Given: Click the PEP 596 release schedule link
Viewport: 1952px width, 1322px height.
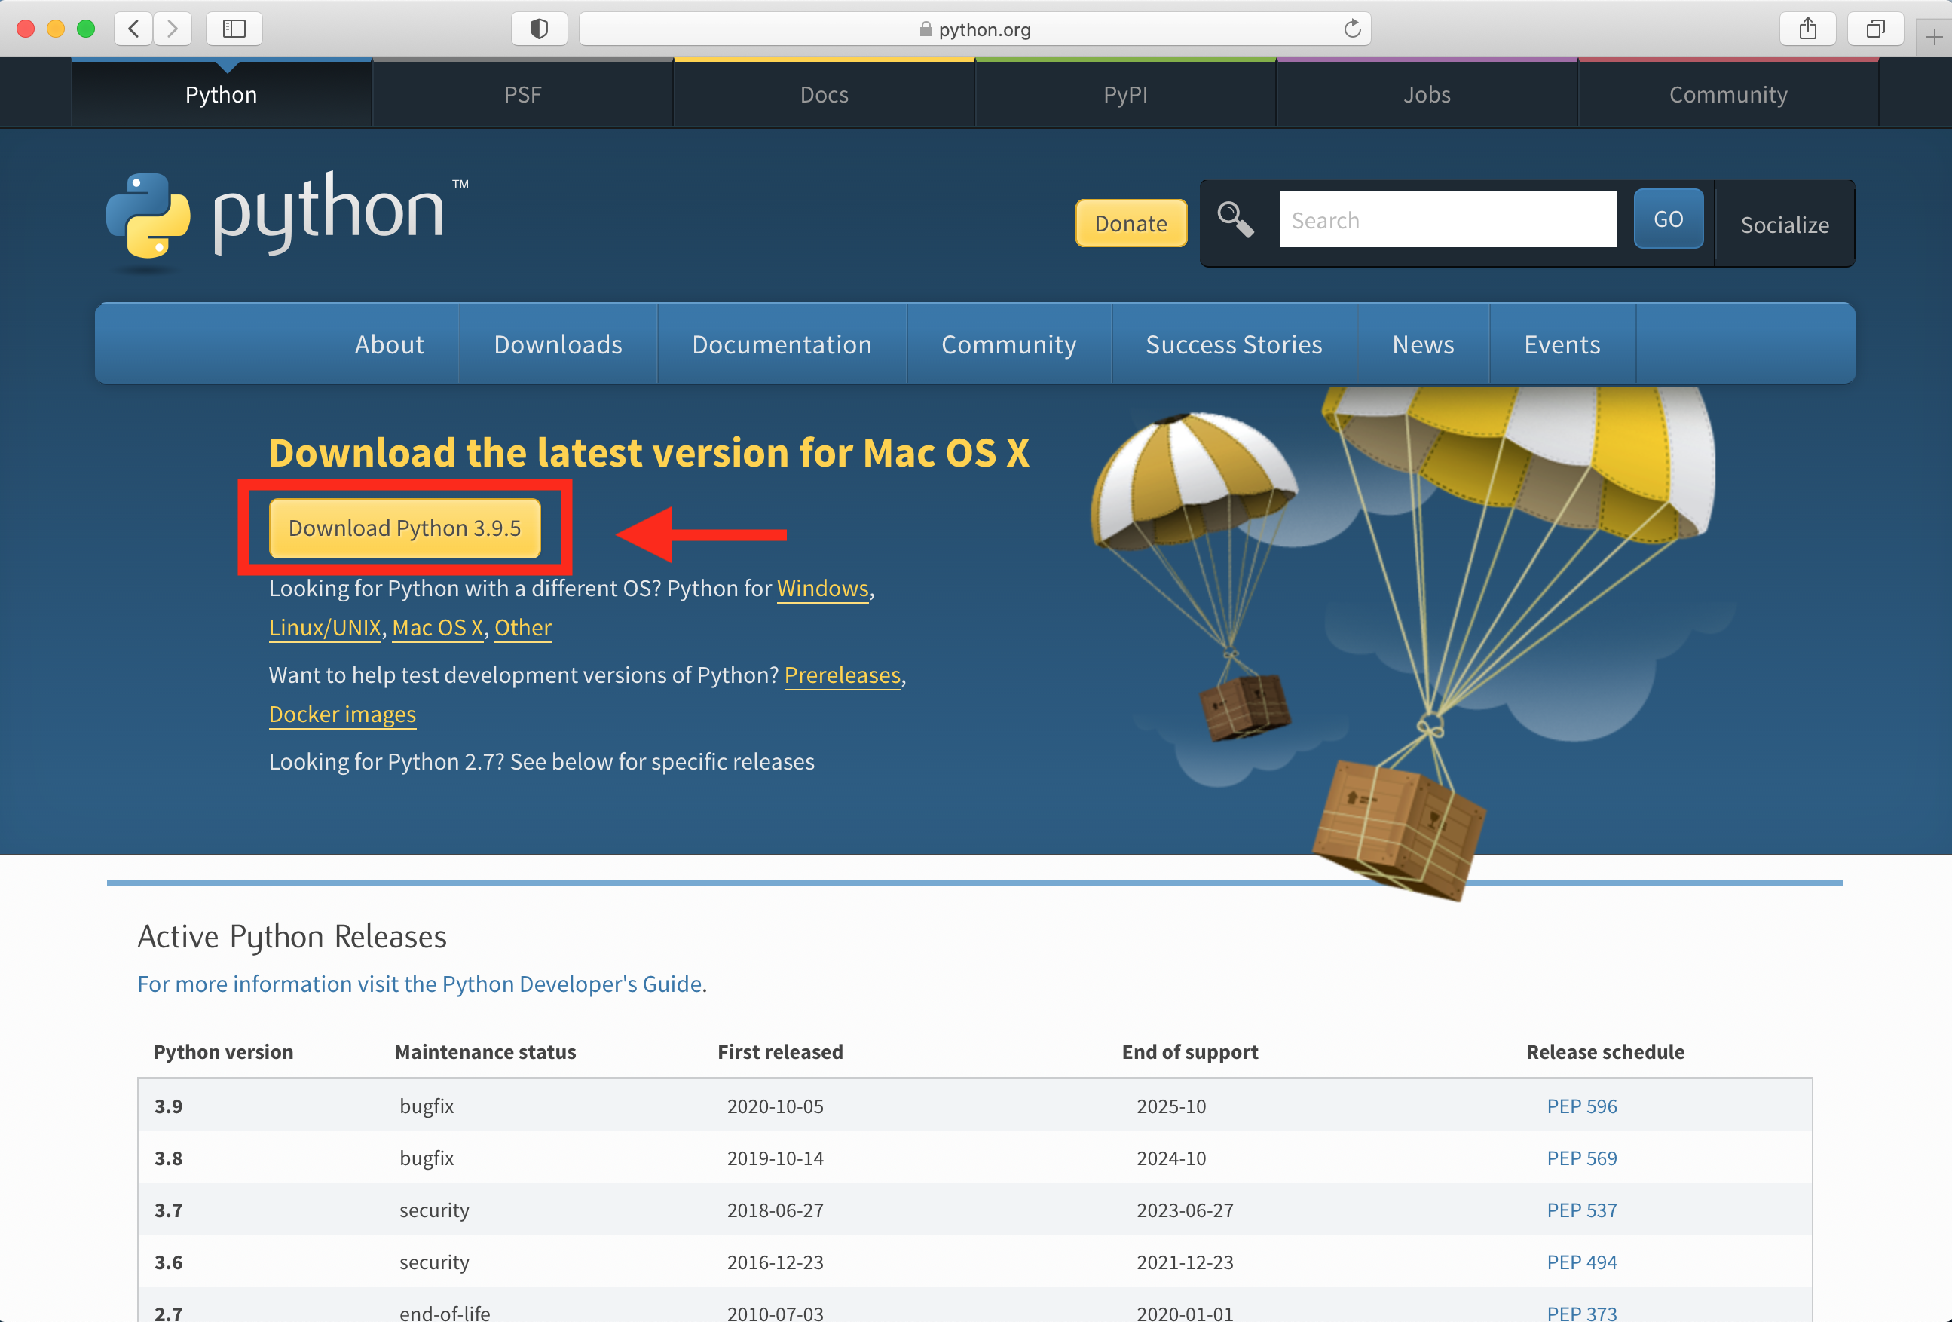Looking at the screenshot, I should coord(1580,1103).
